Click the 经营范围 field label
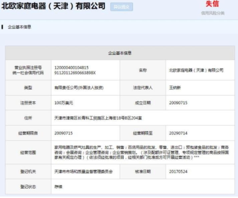 28,152
